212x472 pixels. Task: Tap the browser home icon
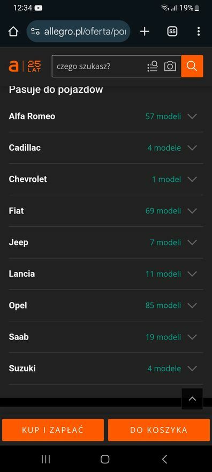[13, 31]
